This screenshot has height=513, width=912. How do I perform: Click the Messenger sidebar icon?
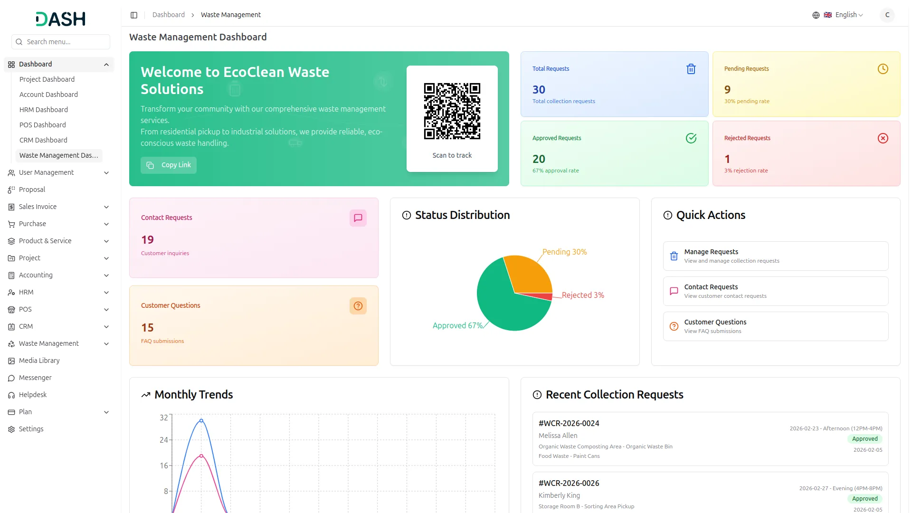coord(11,378)
